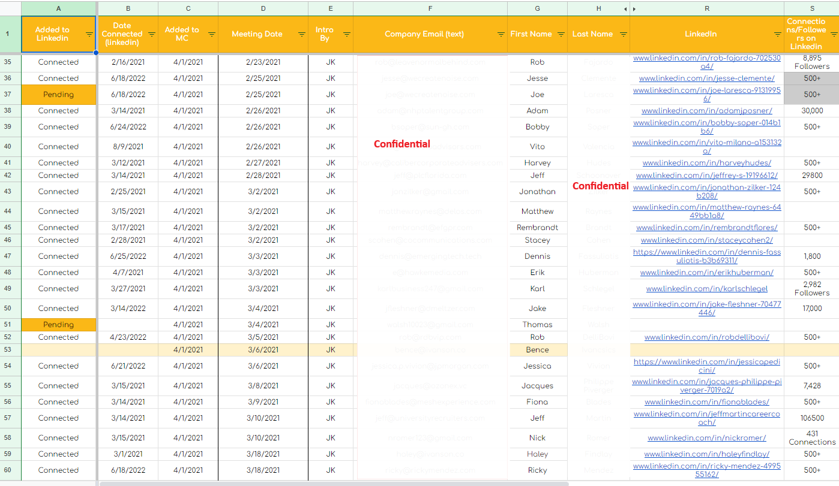Select the First Name cell 'Jacques'
Image resolution: width=839 pixels, height=486 pixels.
coord(537,386)
